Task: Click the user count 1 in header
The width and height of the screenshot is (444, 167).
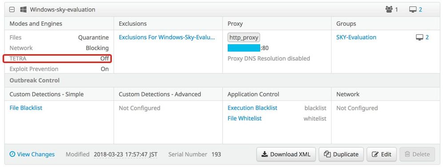Action: click(x=396, y=10)
